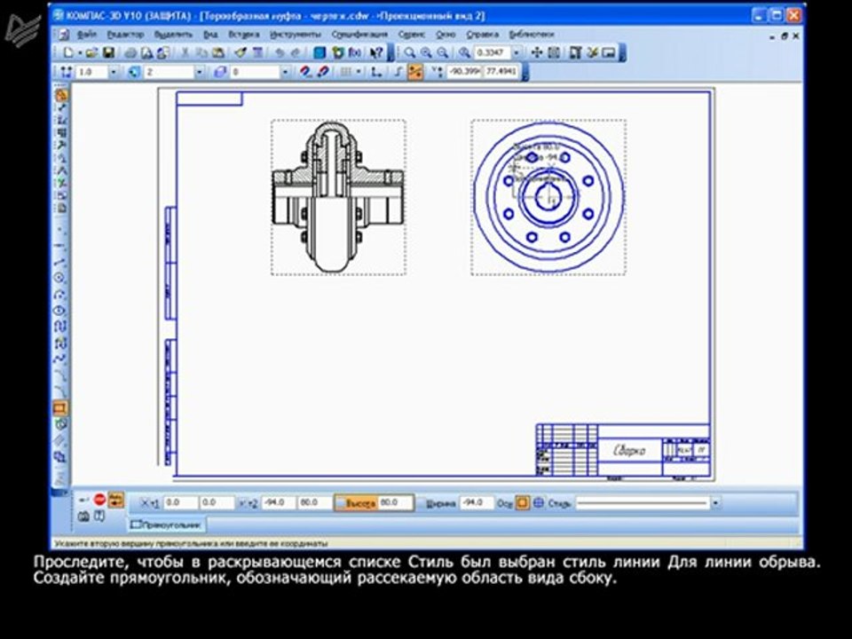
Task: Select the Ellipse tool in left toolbar
Action: (59, 311)
